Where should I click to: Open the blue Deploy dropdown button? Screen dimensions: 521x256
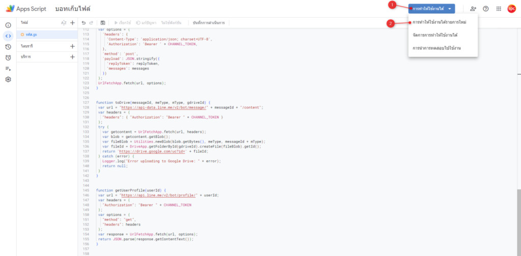coord(431,9)
